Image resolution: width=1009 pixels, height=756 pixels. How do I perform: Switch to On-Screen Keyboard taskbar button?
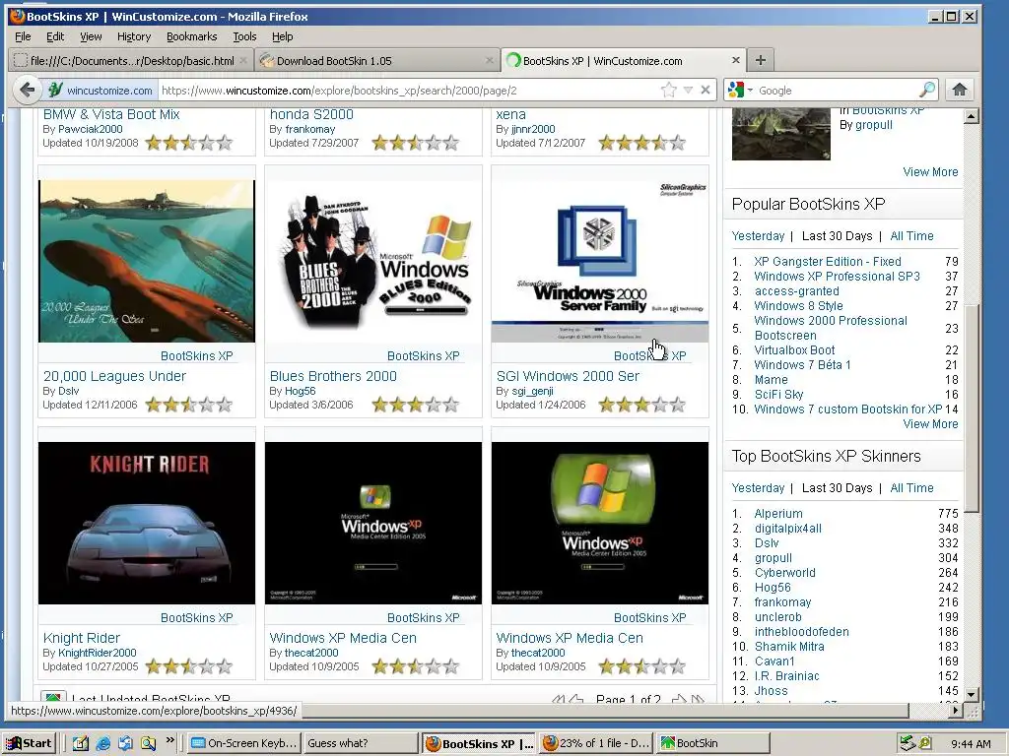pos(244,743)
